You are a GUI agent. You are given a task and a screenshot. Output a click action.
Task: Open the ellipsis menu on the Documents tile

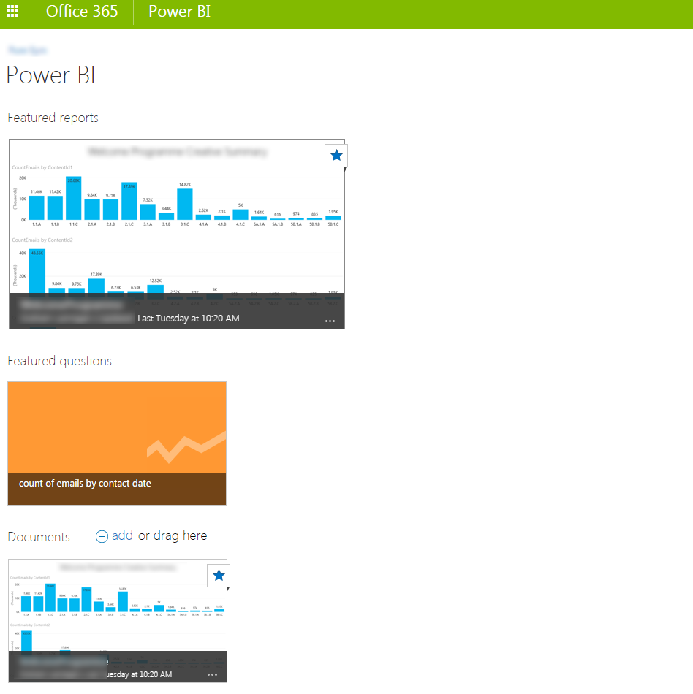(x=213, y=674)
